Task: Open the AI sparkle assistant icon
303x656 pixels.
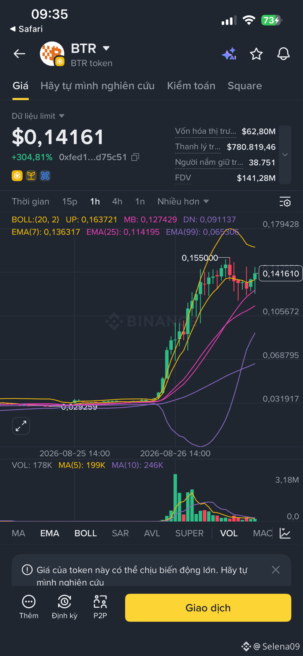Action: point(229,54)
